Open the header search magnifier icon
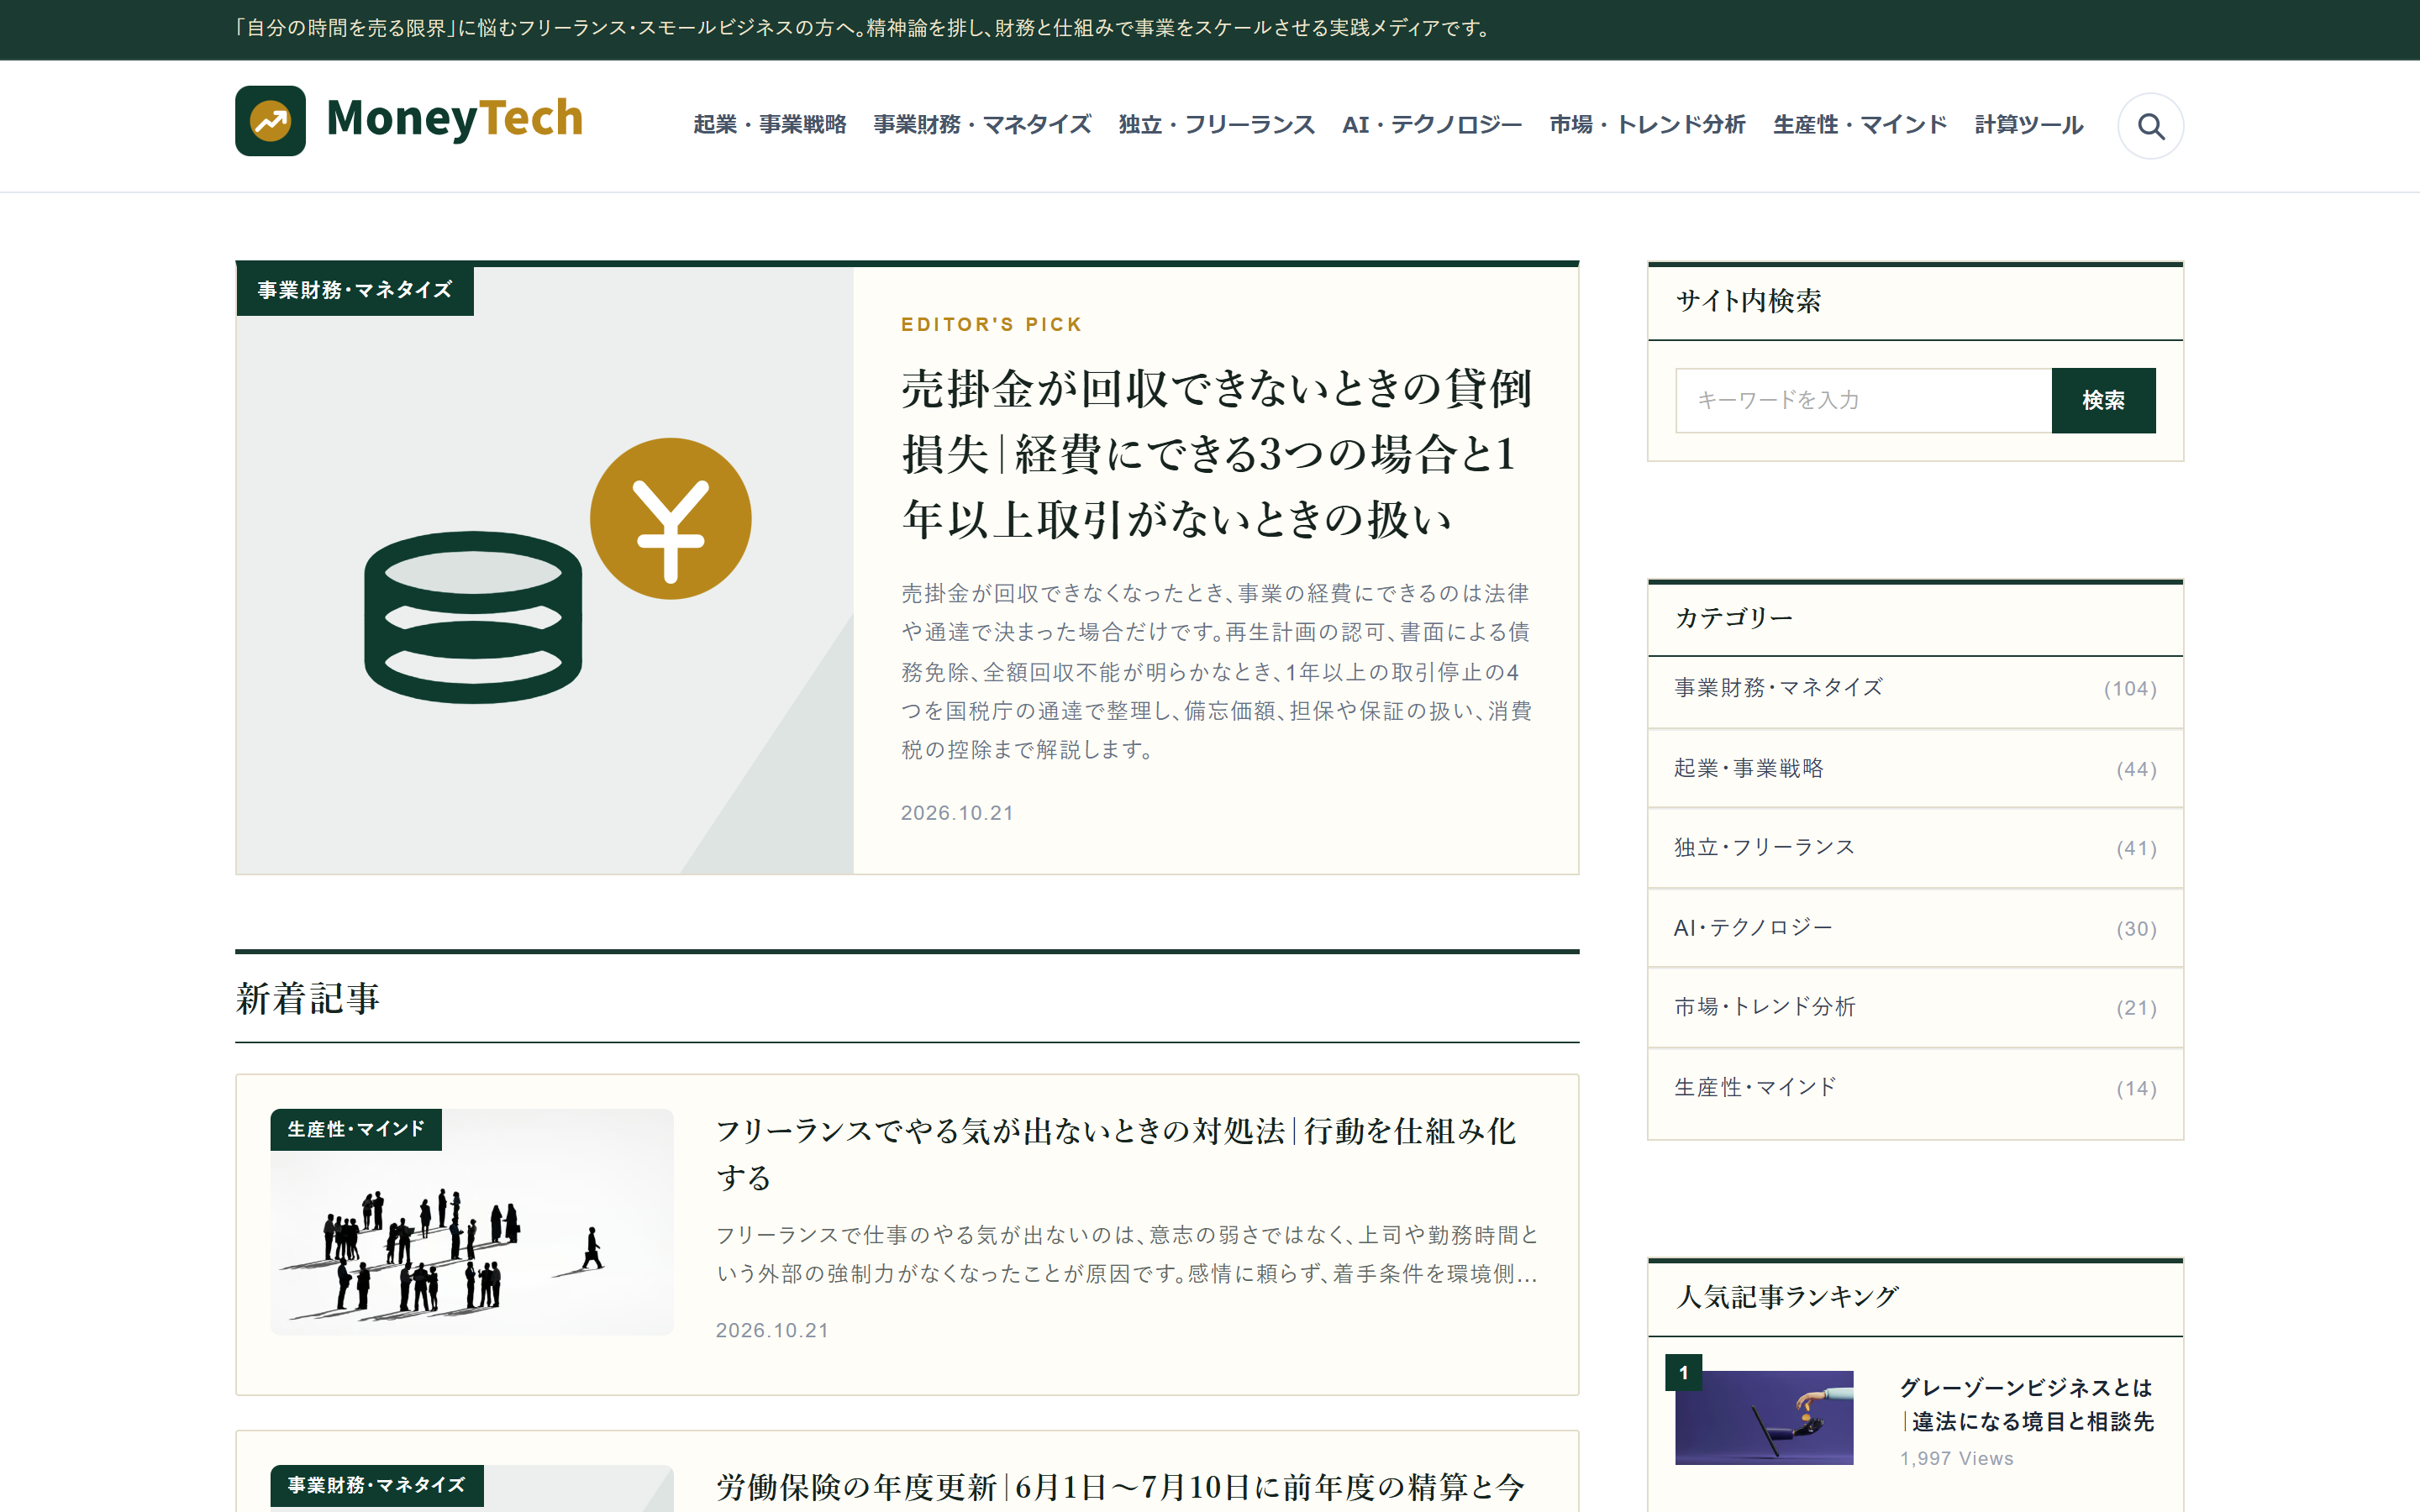Image resolution: width=2420 pixels, height=1512 pixels. pos(2150,126)
